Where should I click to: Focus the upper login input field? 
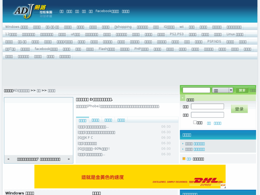[207, 107]
